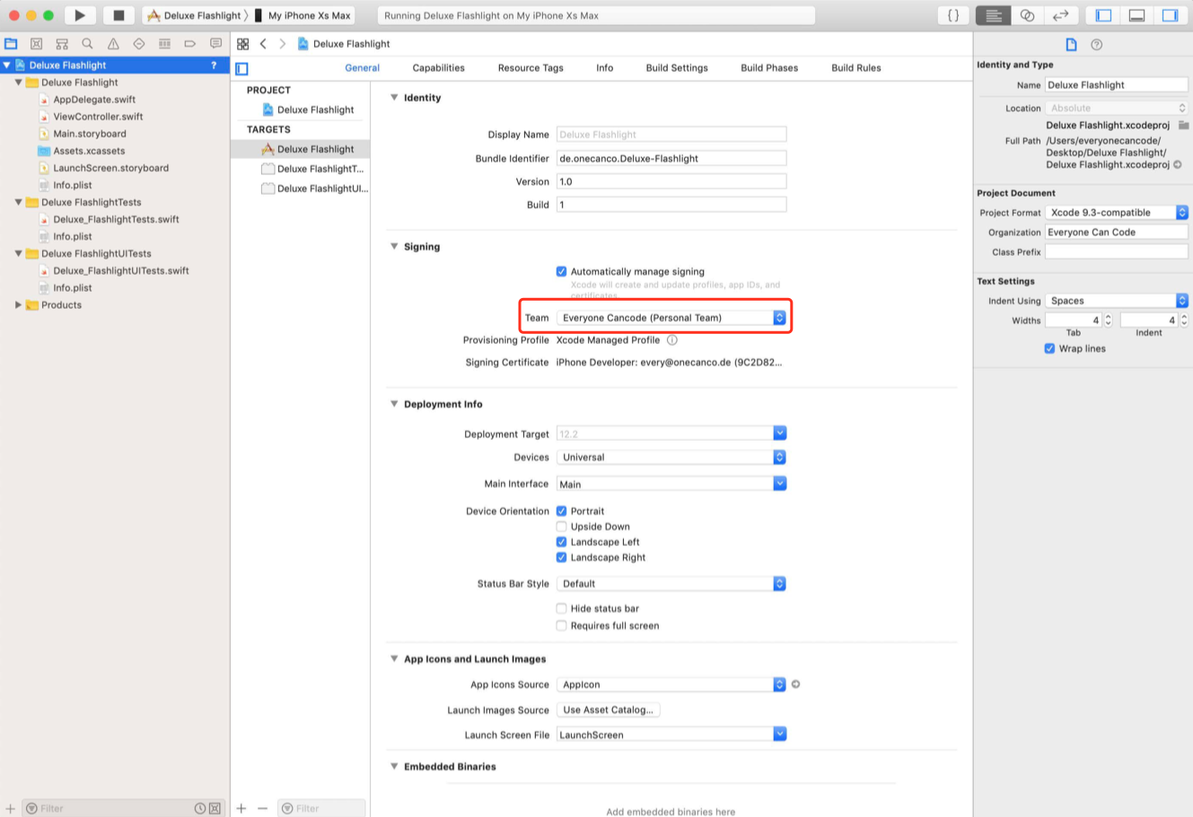Open the Debug navigator
Screen dimensions: 1193x817
click(x=164, y=43)
